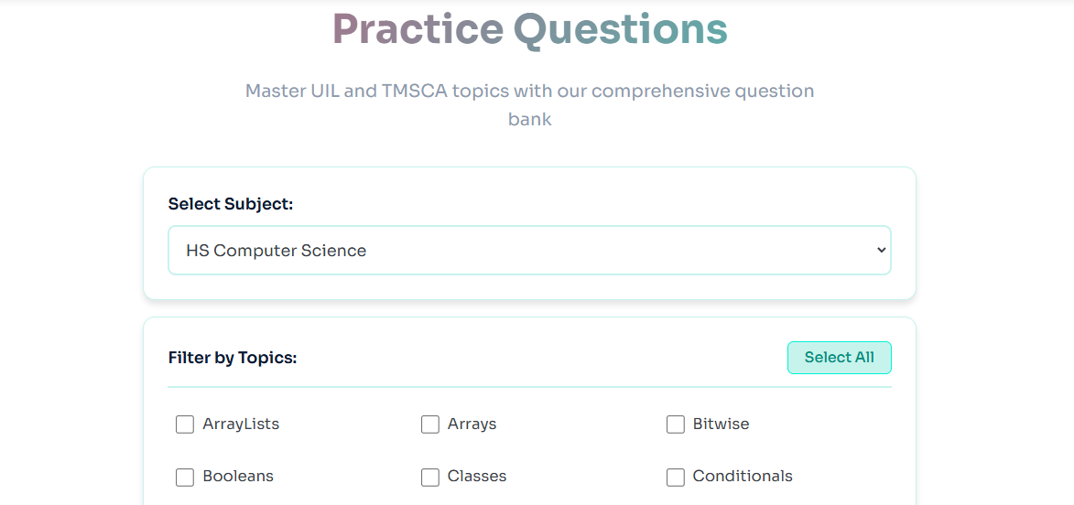Click the Arrays label text
Image resolution: width=1074 pixels, height=505 pixels.
click(472, 424)
